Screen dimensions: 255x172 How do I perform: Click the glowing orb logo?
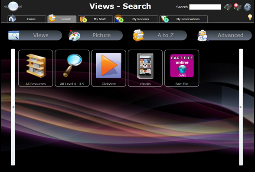pos(13,6)
